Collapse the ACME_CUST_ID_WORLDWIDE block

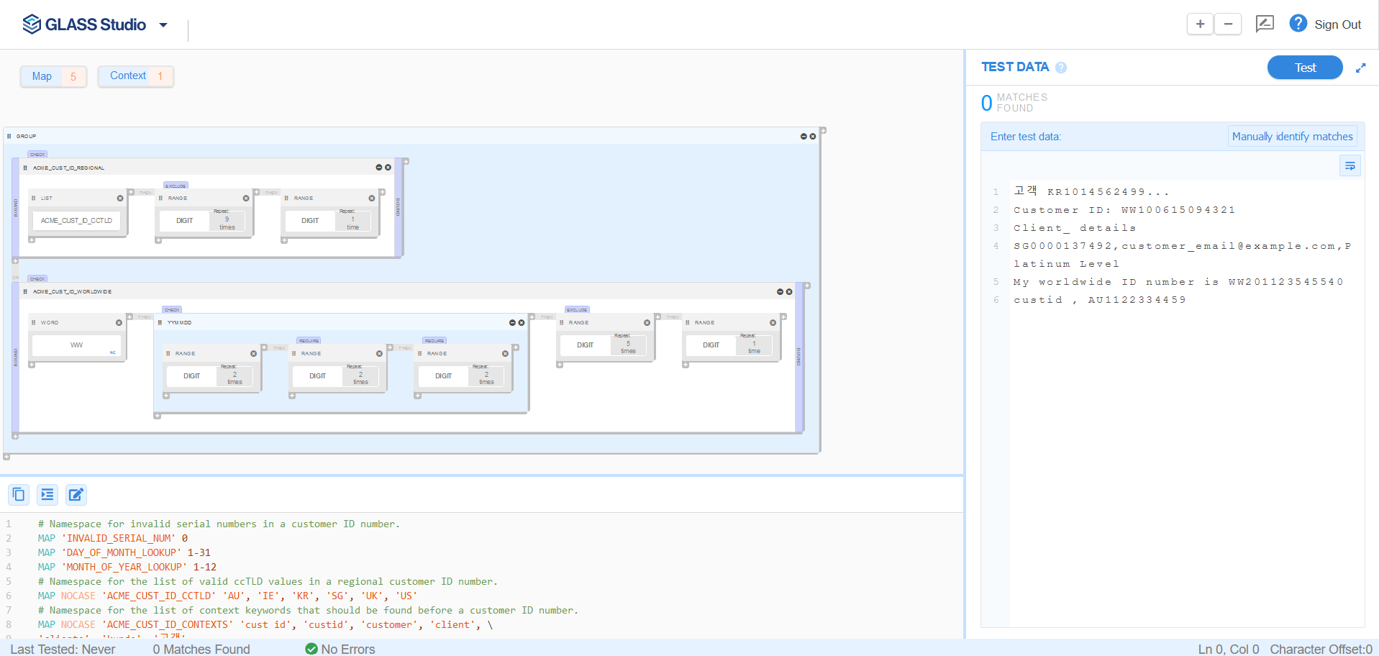(x=780, y=291)
